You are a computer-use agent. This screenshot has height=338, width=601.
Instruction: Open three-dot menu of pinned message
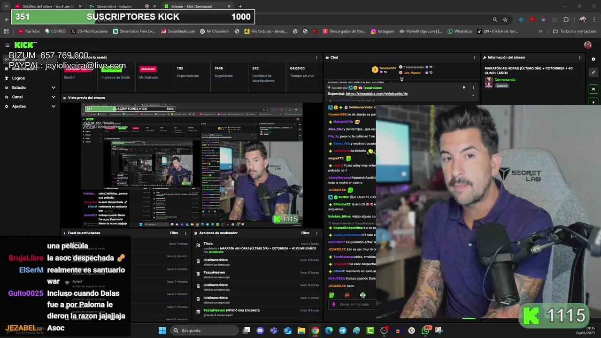473,88
